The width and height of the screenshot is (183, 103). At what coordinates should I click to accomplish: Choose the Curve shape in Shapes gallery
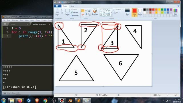point(104,10)
